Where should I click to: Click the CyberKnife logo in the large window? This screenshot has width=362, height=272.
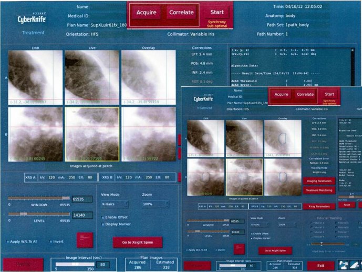coord(32,18)
